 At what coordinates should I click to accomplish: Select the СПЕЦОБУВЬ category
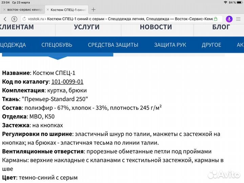57,45
